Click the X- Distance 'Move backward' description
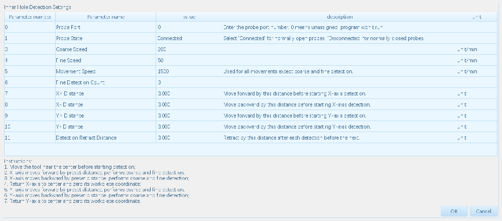The width and height of the screenshot is (502, 221). tap(297, 104)
